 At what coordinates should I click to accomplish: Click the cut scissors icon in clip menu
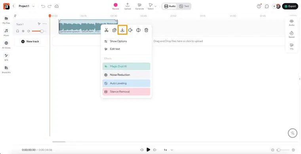point(107,30)
